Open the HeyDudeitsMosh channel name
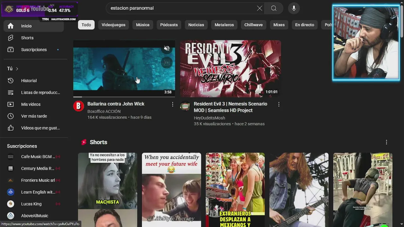 pos(209,118)
